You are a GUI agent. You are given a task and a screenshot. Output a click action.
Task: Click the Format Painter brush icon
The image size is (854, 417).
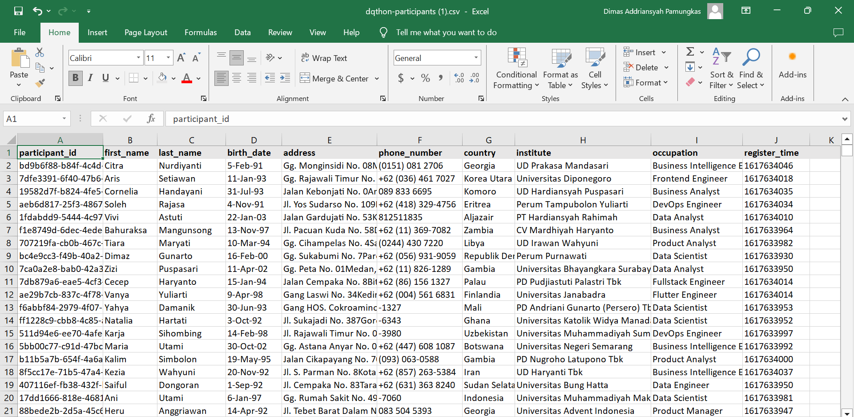pyautogui.click(x=40, y=83)
